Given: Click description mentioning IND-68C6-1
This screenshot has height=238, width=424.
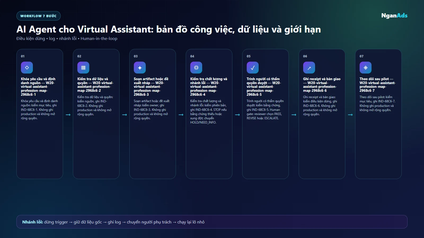Looking at the screenshot, I should (39, 110).
